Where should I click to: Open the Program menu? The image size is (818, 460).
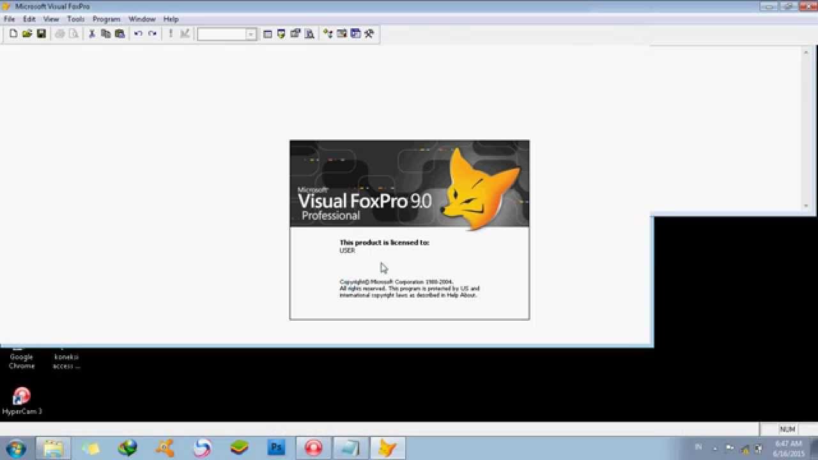tap(106, 19)
